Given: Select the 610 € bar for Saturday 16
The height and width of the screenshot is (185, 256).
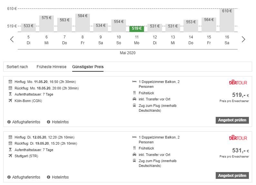Looking at the screenshot, I should point(227,20).
